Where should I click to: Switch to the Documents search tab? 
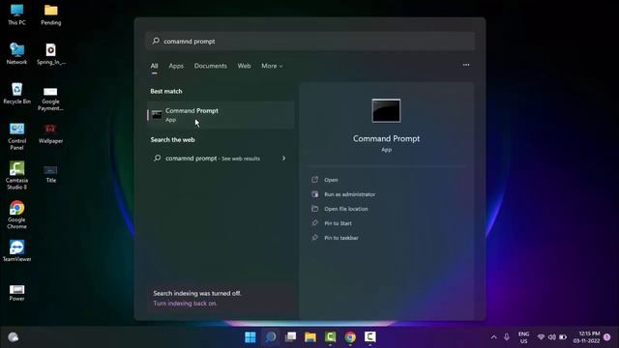[211, 66]
